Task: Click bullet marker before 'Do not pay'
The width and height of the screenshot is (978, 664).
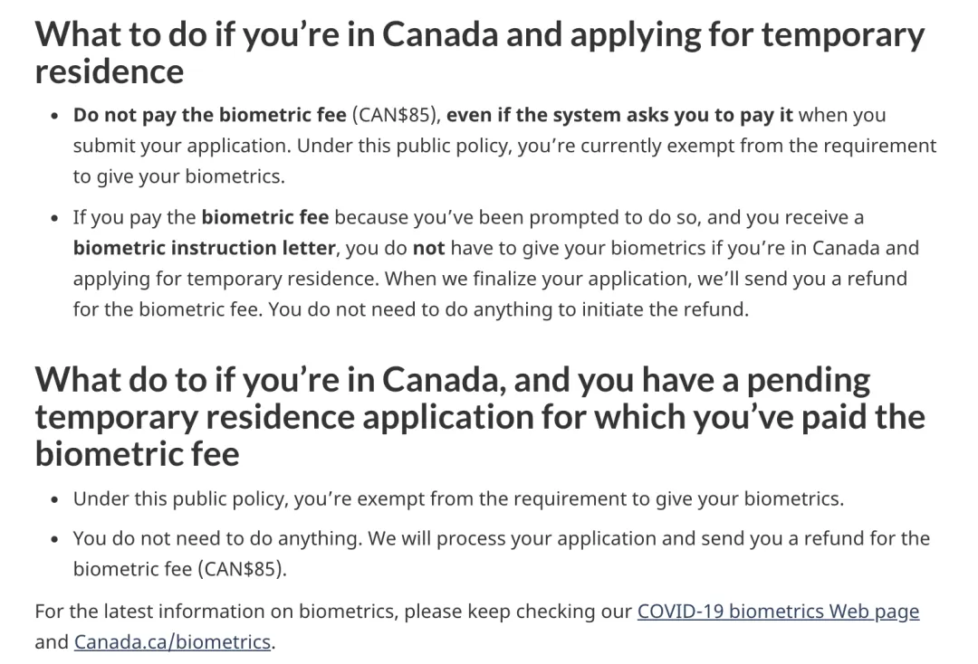Action: point(55,116)
